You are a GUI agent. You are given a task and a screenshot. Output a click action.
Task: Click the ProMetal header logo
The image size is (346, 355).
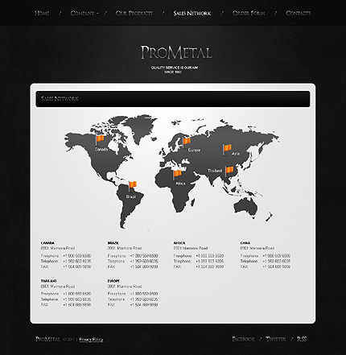176,52
